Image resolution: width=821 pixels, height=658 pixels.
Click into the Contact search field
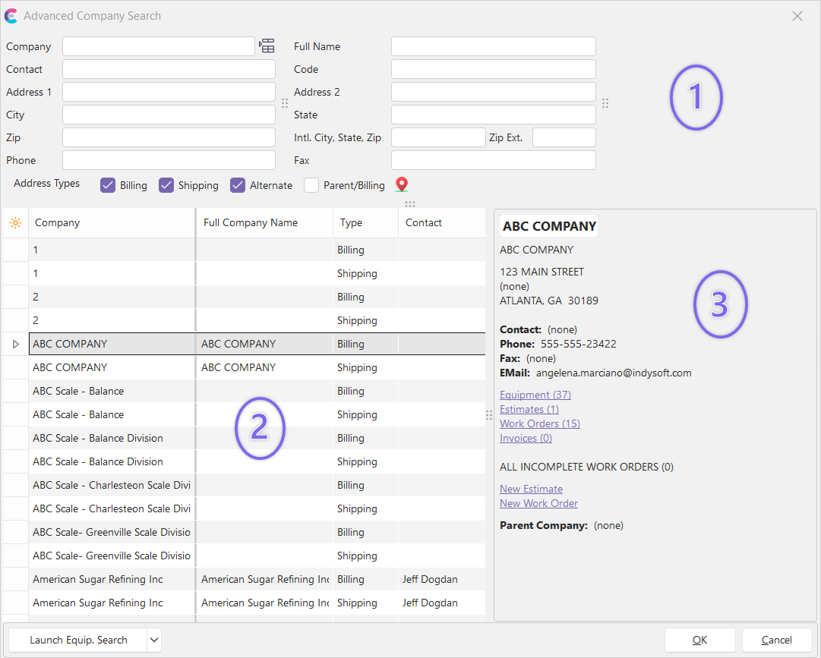coord(169,69)
